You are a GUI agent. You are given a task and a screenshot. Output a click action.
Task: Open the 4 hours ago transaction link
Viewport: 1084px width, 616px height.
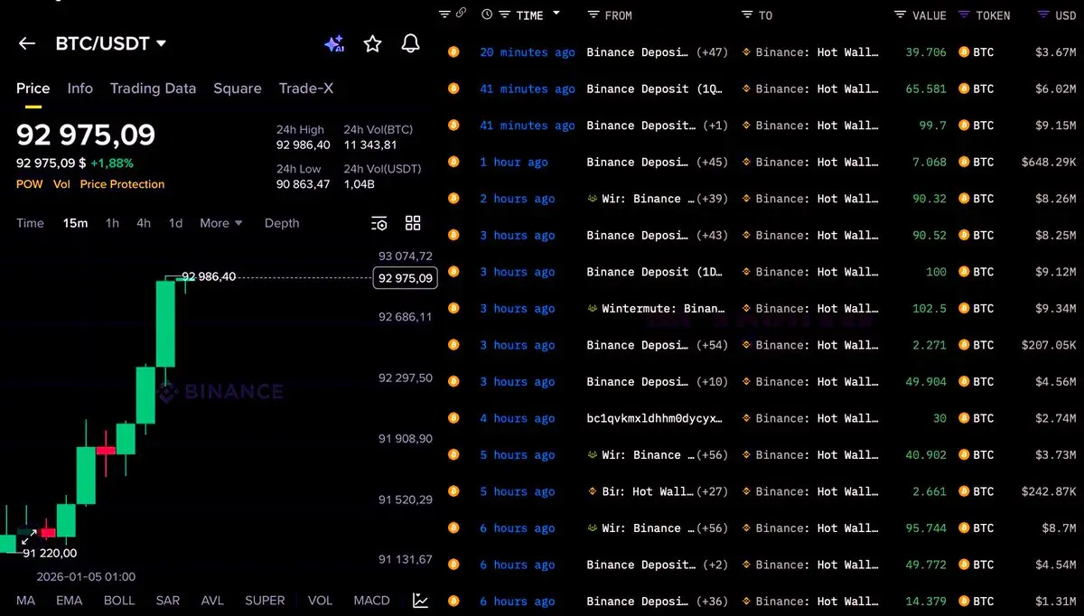tap(518, 418)
